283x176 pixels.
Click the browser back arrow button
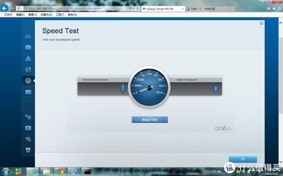pos(4,8)
